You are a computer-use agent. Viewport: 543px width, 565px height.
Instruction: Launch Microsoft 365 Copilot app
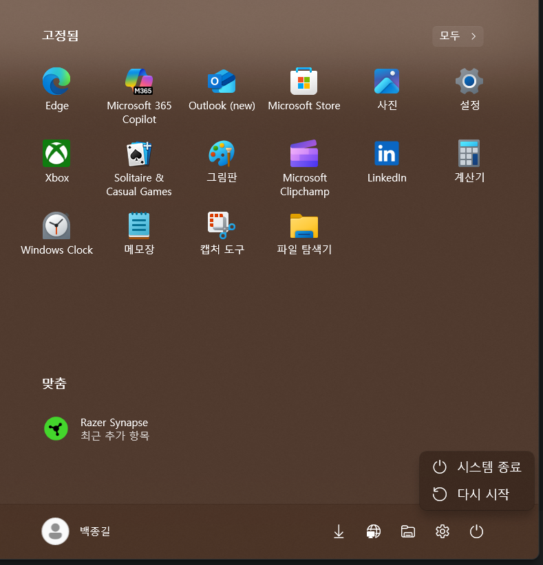tap(139, 81)
